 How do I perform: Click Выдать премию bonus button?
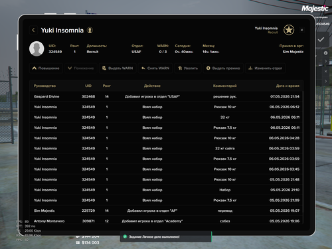[223, 68]
